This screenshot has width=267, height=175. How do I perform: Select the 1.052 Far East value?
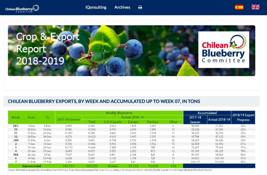pos(153,144)
